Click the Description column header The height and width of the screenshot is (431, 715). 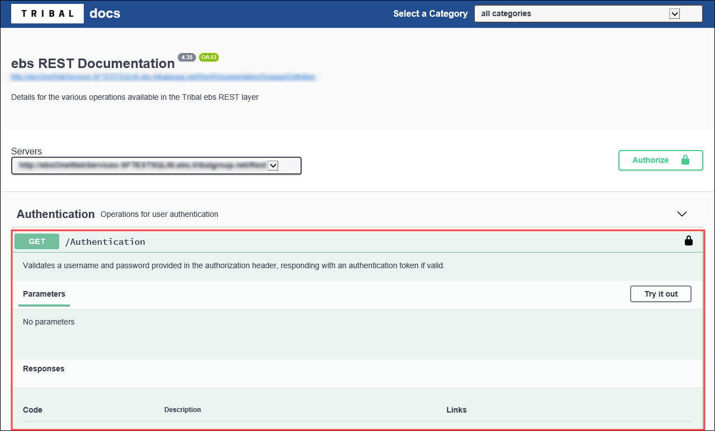pos(183,410)
